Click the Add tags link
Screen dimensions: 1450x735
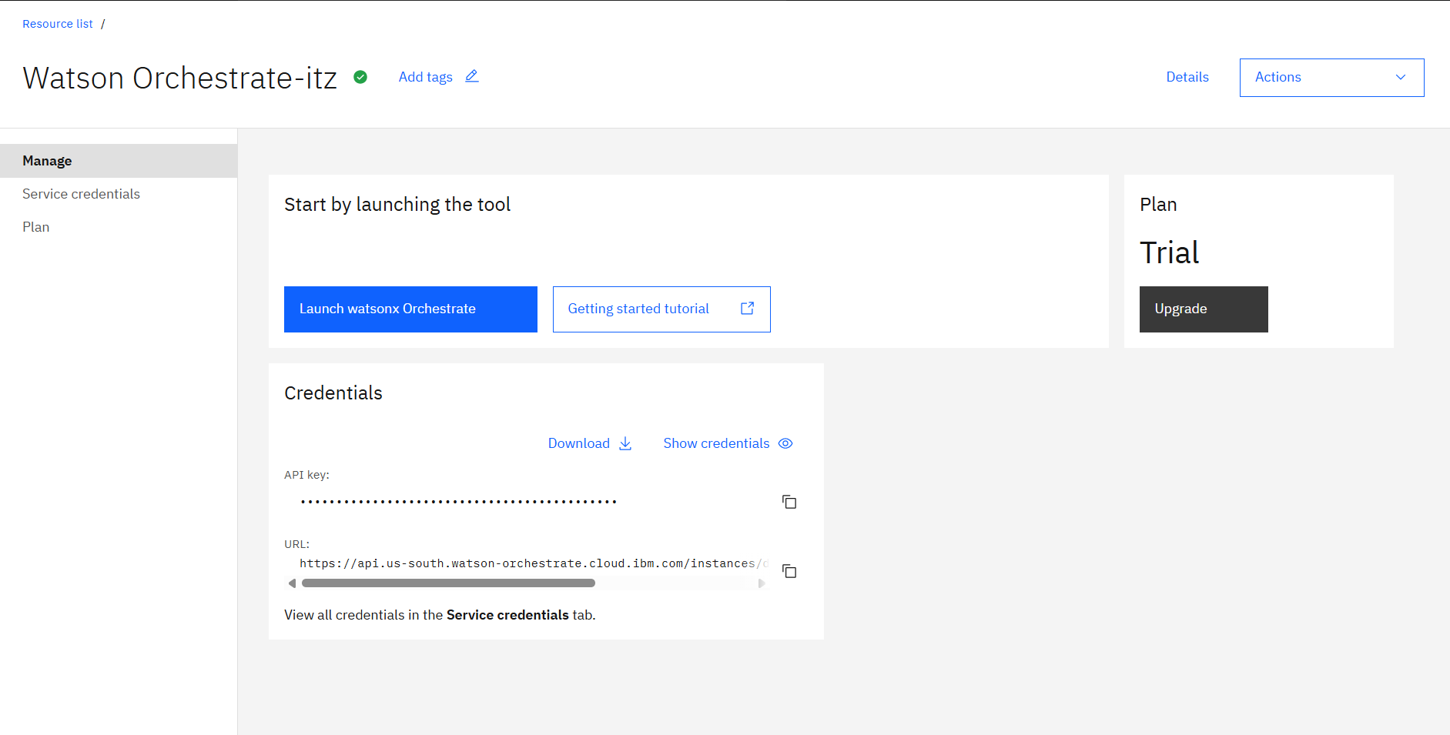coord(425,77)
